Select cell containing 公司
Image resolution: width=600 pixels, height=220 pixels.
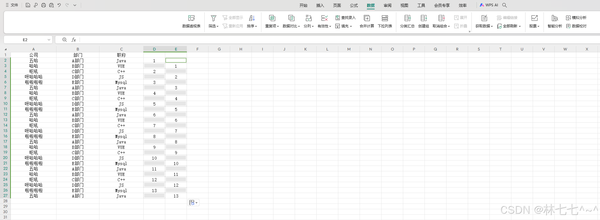pos(33,55)
